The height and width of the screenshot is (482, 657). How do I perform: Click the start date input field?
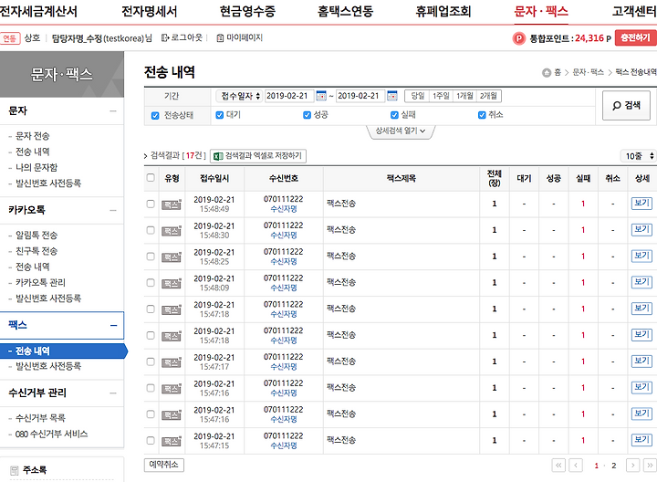(x=289, y=96)
